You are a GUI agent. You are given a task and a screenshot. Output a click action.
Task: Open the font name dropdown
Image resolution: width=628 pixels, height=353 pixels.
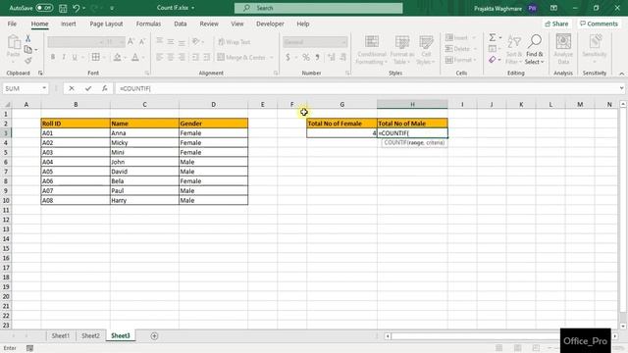point(102,42)
